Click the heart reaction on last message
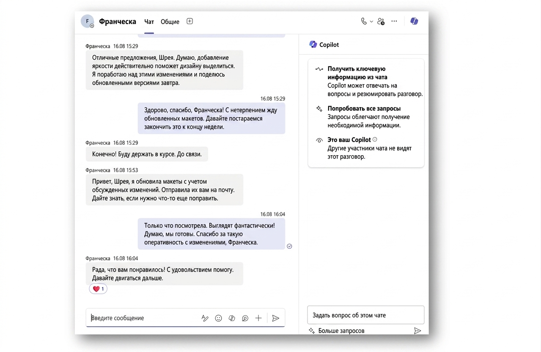This screenshot has width=541, height=352. [x=98, y=289]
